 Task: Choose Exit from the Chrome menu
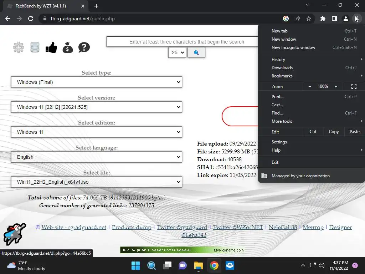pyautogui.click(x=312, y=162)
